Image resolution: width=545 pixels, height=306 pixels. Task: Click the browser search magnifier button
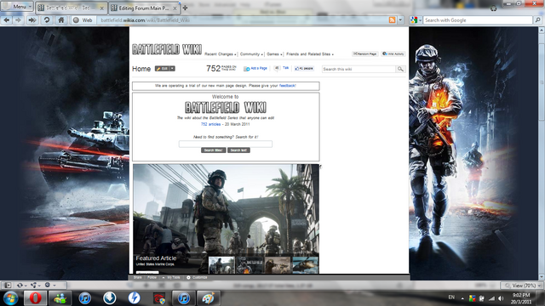click(x=537, y=20)
